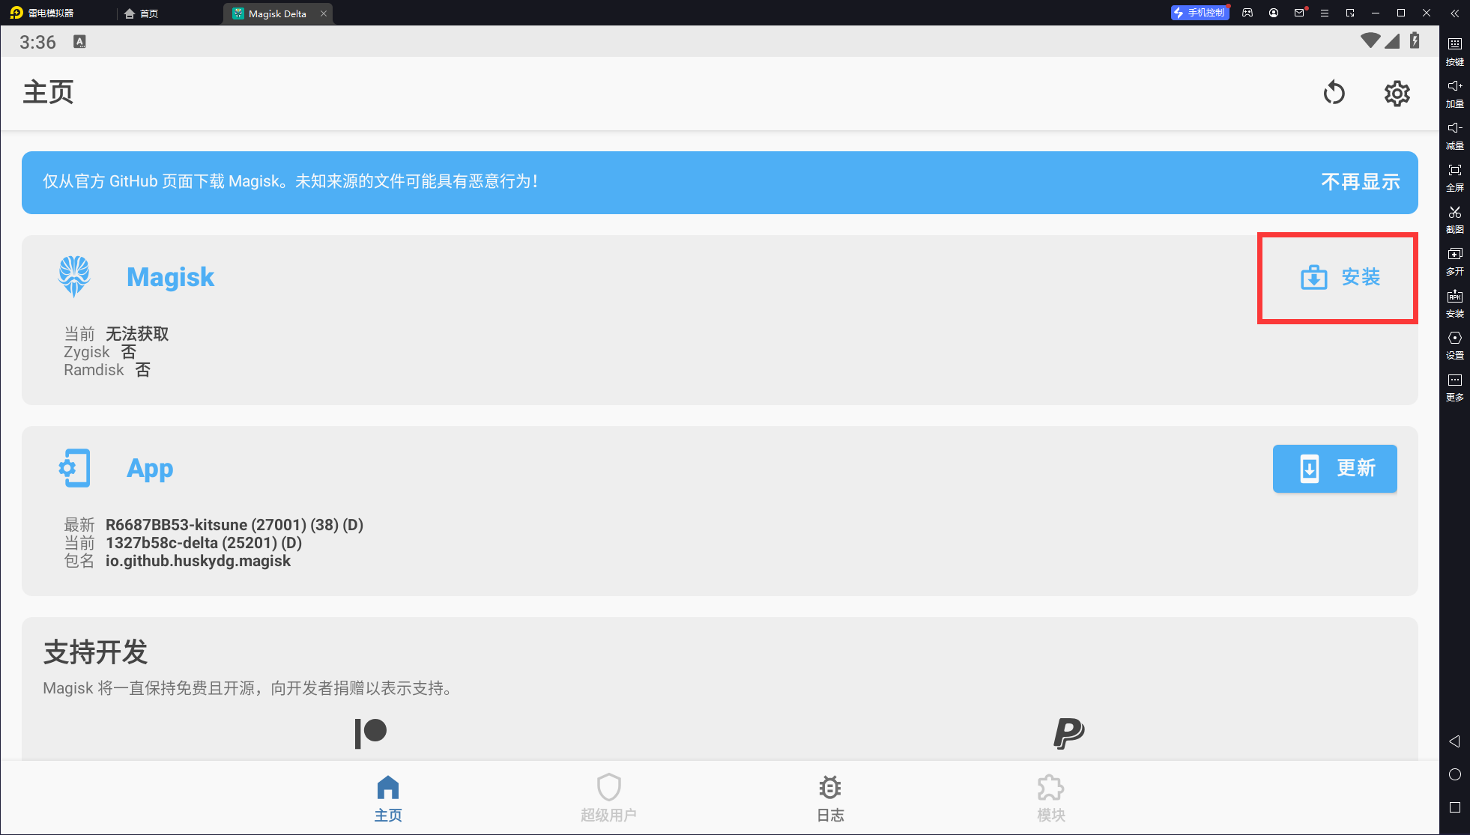
Task: Open 设置 emulator settings sidebar icon
Action: pos(1455,345)
